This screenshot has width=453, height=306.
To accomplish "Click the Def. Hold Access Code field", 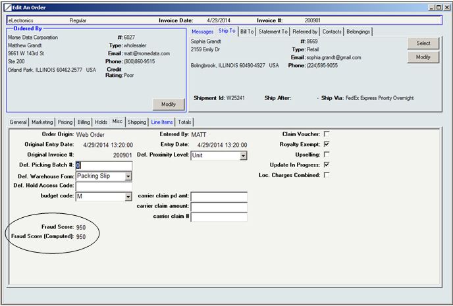I will (x=103, y=186).
